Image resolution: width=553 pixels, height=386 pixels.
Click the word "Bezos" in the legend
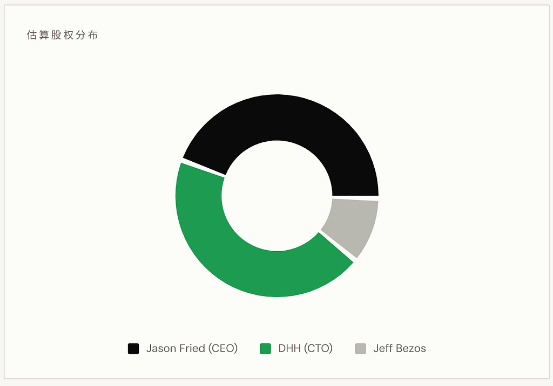(410, 349)
